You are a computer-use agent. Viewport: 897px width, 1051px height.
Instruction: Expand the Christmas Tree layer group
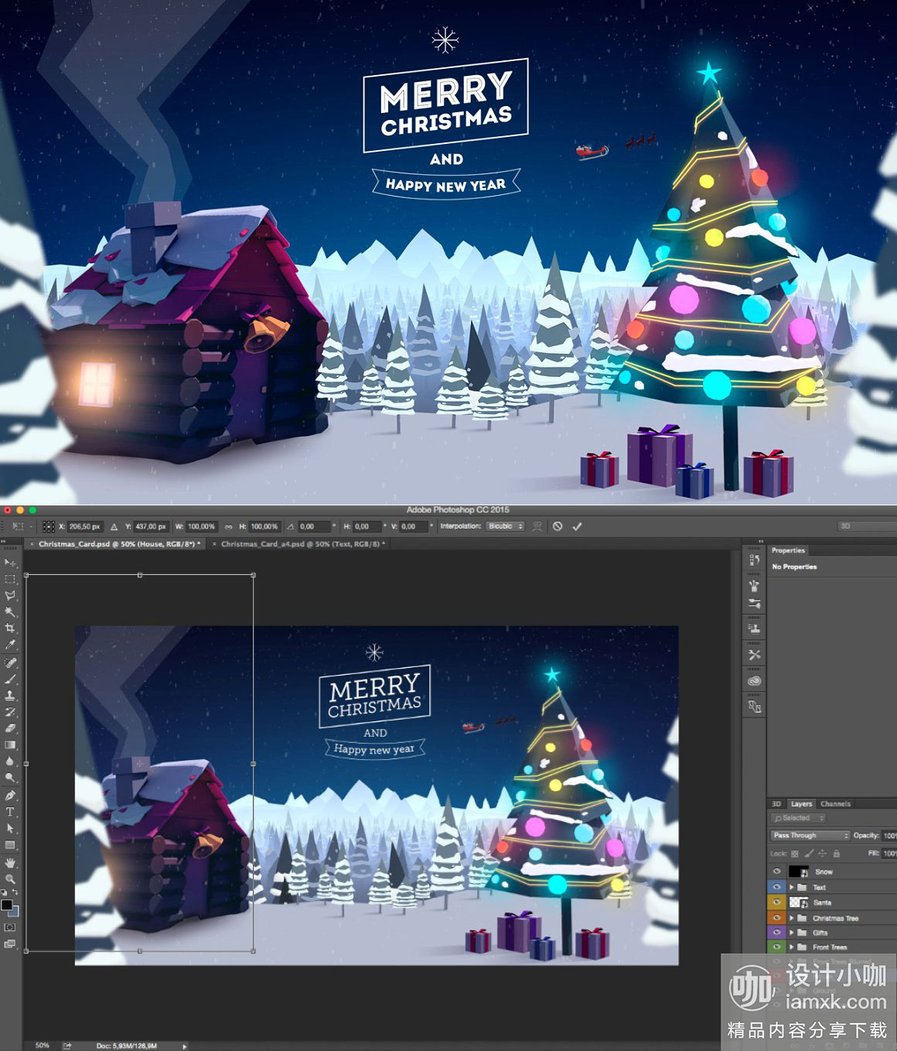pyautogui.click(x=792, y=918)
